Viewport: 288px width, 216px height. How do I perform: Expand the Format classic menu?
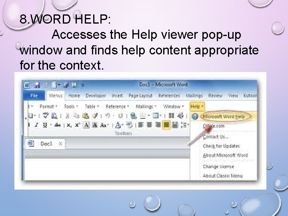pyautogui.click(x=48, y=106)
